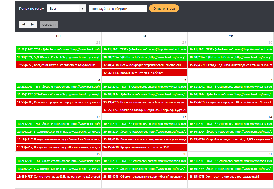Viewport: 274px width, 189px height.
Task: Open event 4703 Скидка на квартиры «Барбарис»
Action: point(230,102)
